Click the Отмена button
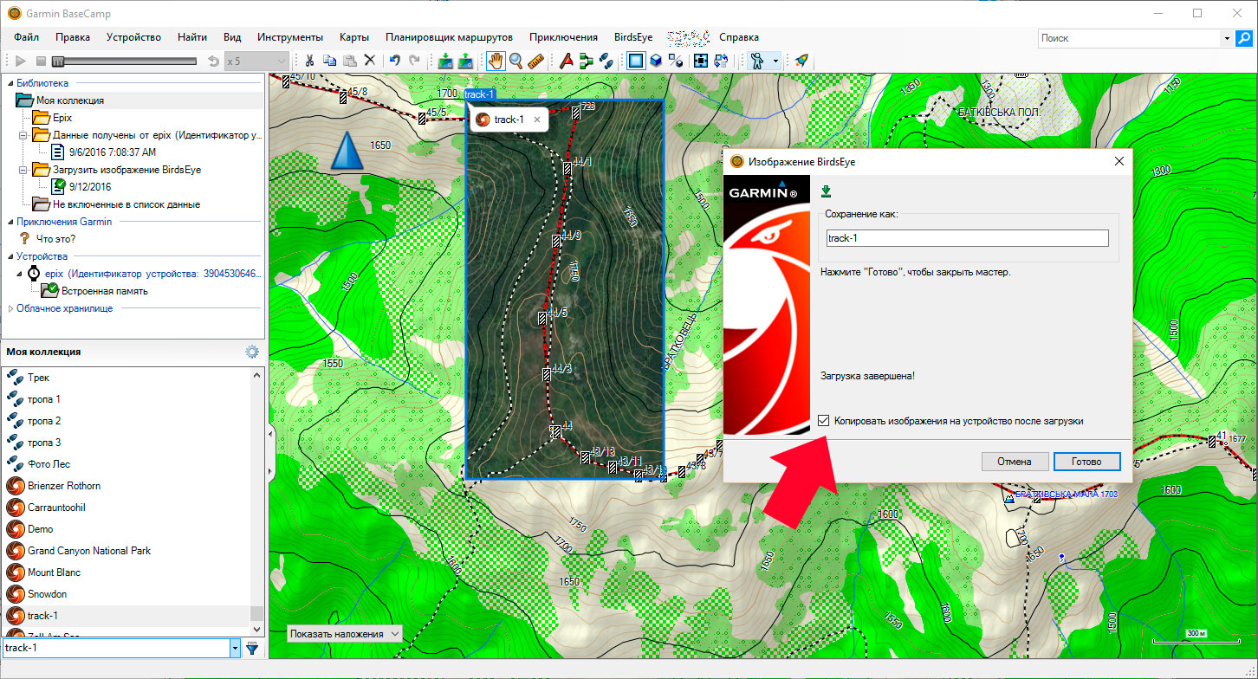This screenshot has height=679, width=1258. click(x=1014, y=462)
